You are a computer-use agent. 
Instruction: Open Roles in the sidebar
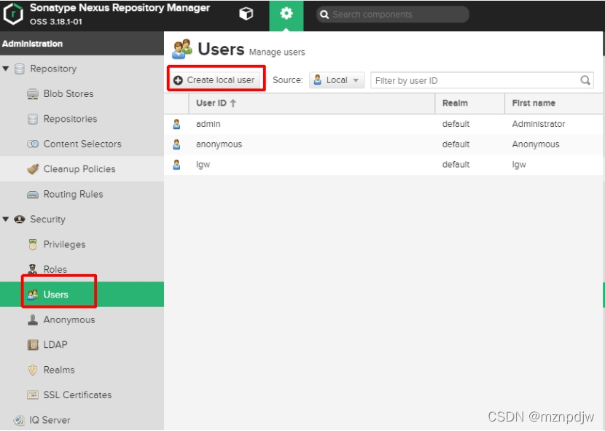click(55, 269)
